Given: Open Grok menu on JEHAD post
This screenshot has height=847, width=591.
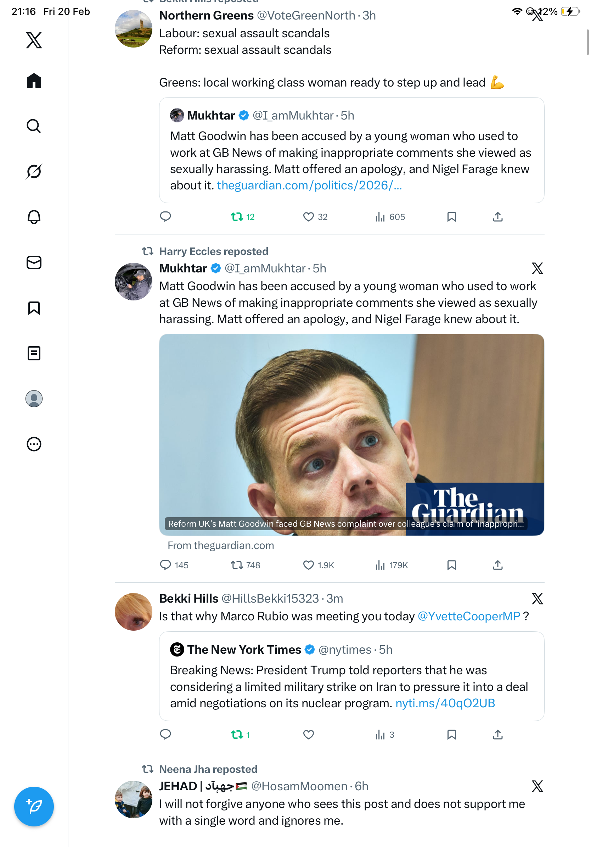Looking at the screenshot, I should coord(537,786).
